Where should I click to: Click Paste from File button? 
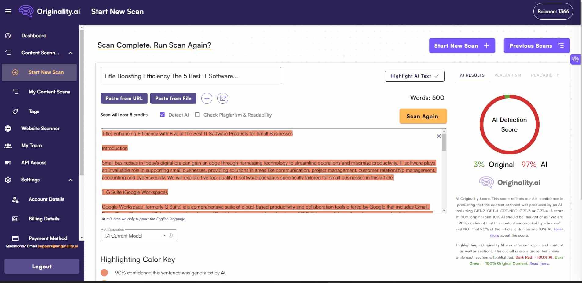pos(173,98)
